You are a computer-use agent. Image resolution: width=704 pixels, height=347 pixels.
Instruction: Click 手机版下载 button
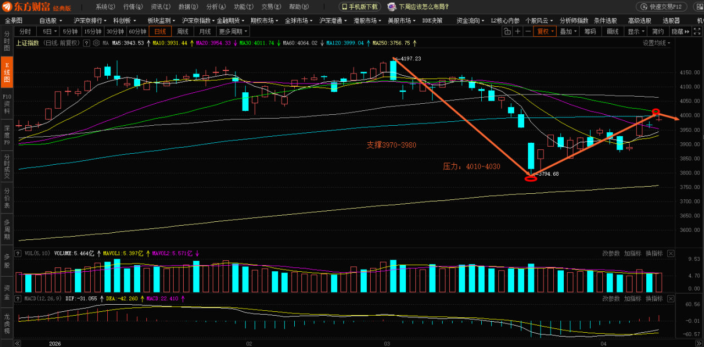(360, 7)
